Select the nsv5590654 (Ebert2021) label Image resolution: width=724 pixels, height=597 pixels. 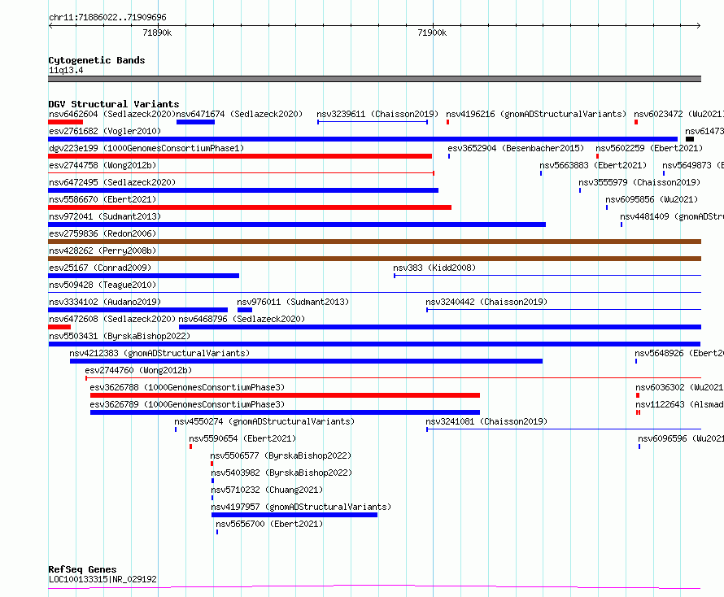(242, 438)
